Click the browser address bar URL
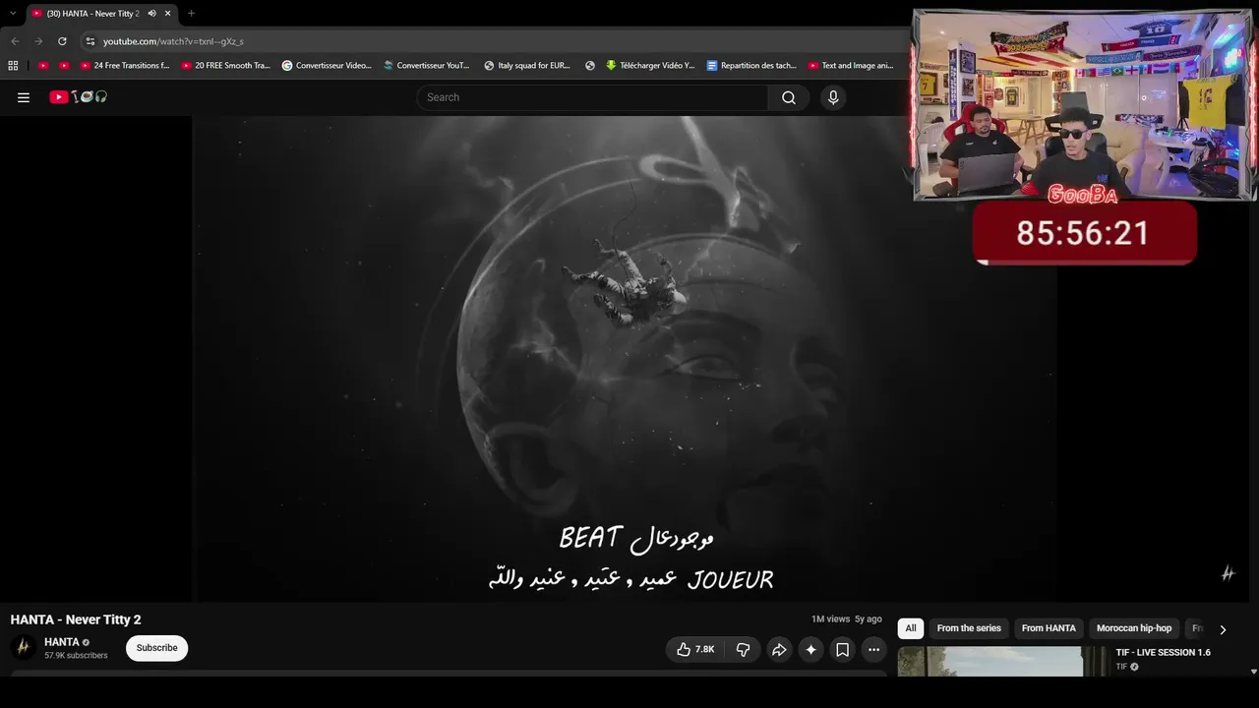The height and width of the screenshot is (708, 1259). pyautogui.click(x=173, y=41)
